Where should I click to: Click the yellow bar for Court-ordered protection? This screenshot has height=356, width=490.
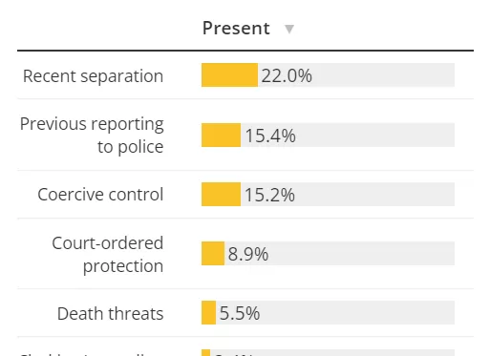point(213,253)
